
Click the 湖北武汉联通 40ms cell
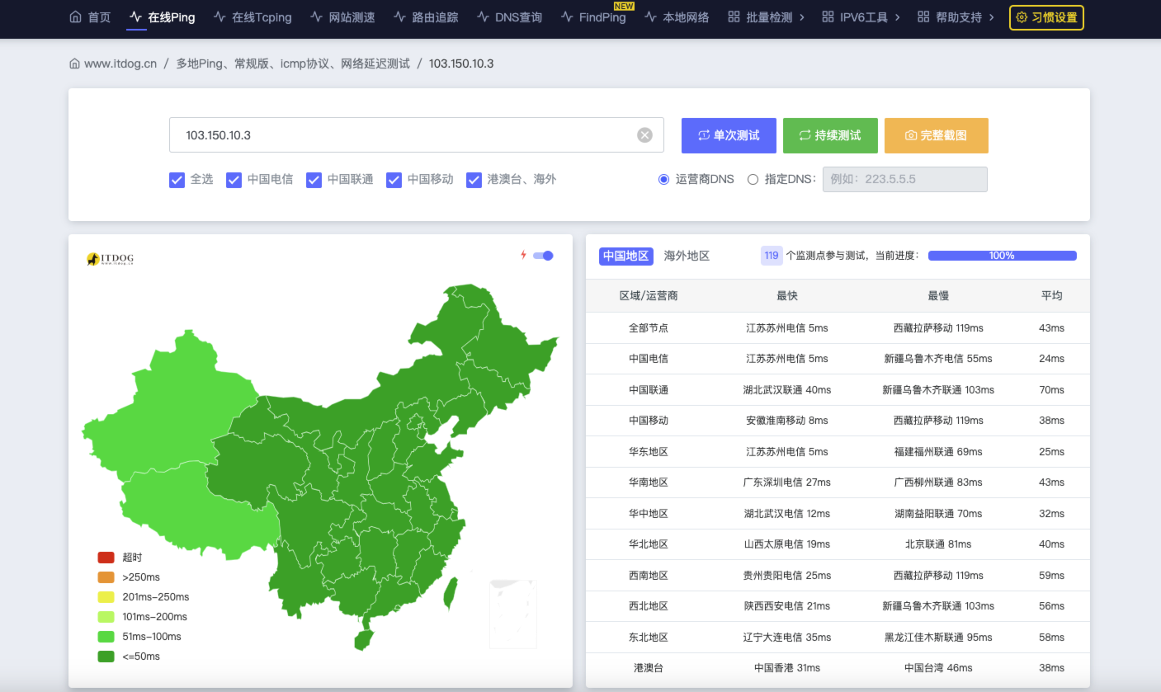787,390
